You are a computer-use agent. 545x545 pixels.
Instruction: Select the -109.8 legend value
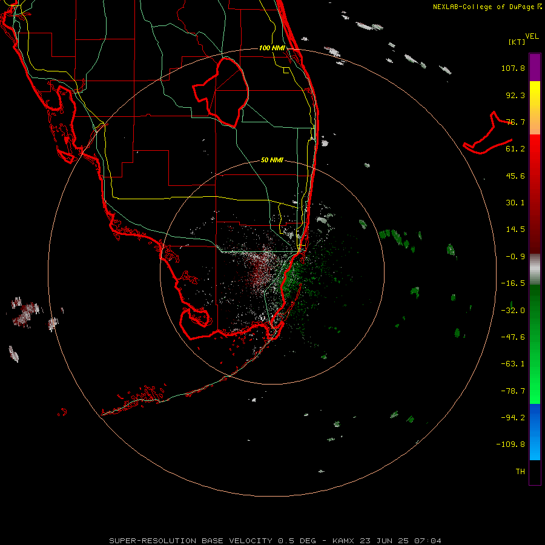(x=510, y=444)
